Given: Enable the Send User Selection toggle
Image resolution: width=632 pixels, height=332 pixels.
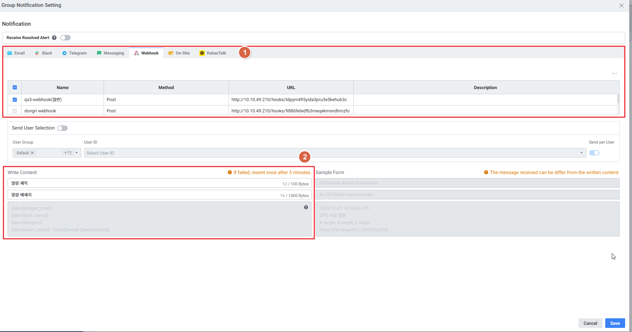Looking at the screenshot, I should [62, 128].
